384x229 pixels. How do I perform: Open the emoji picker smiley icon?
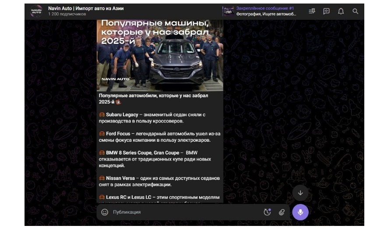[105, 212]
